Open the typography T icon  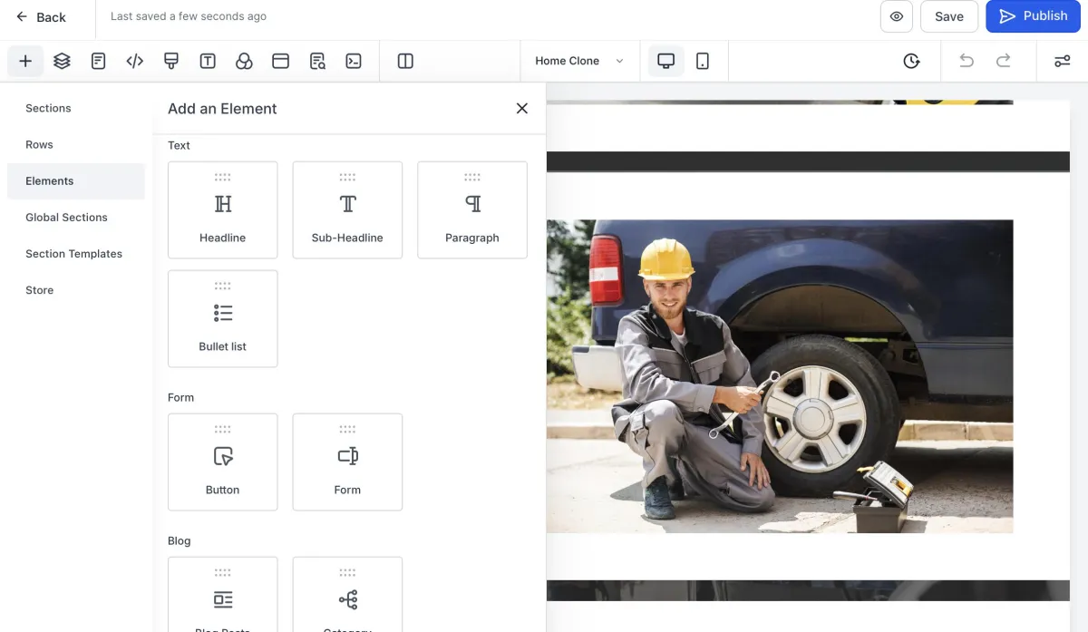pos(208,61)
